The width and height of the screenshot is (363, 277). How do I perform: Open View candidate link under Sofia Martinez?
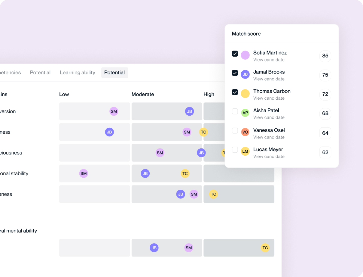(x=269, y=60)
